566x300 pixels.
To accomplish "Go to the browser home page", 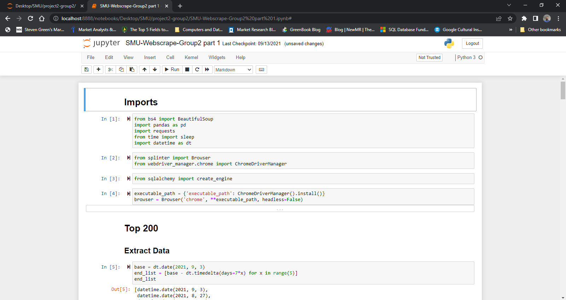I will 42,18.
